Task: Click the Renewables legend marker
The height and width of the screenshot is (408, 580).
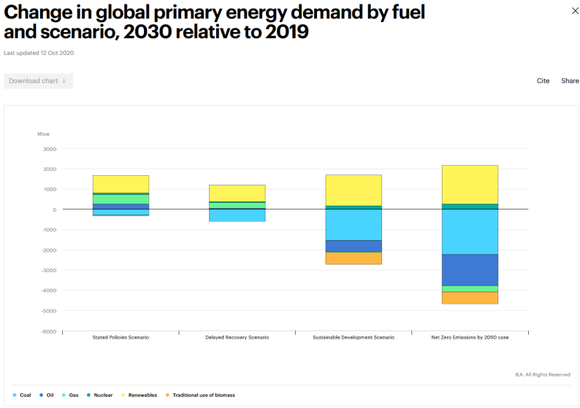Action: 123,395
